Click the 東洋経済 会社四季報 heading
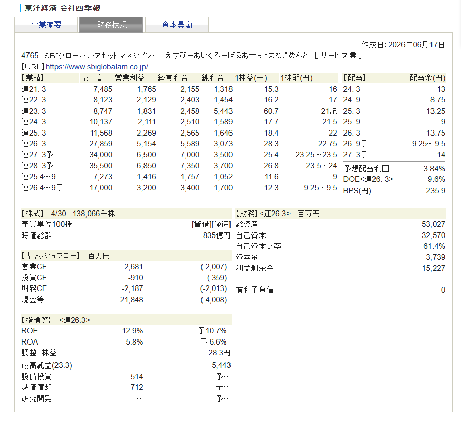Screen dimensions: 461x421 [x=62, y=8]
